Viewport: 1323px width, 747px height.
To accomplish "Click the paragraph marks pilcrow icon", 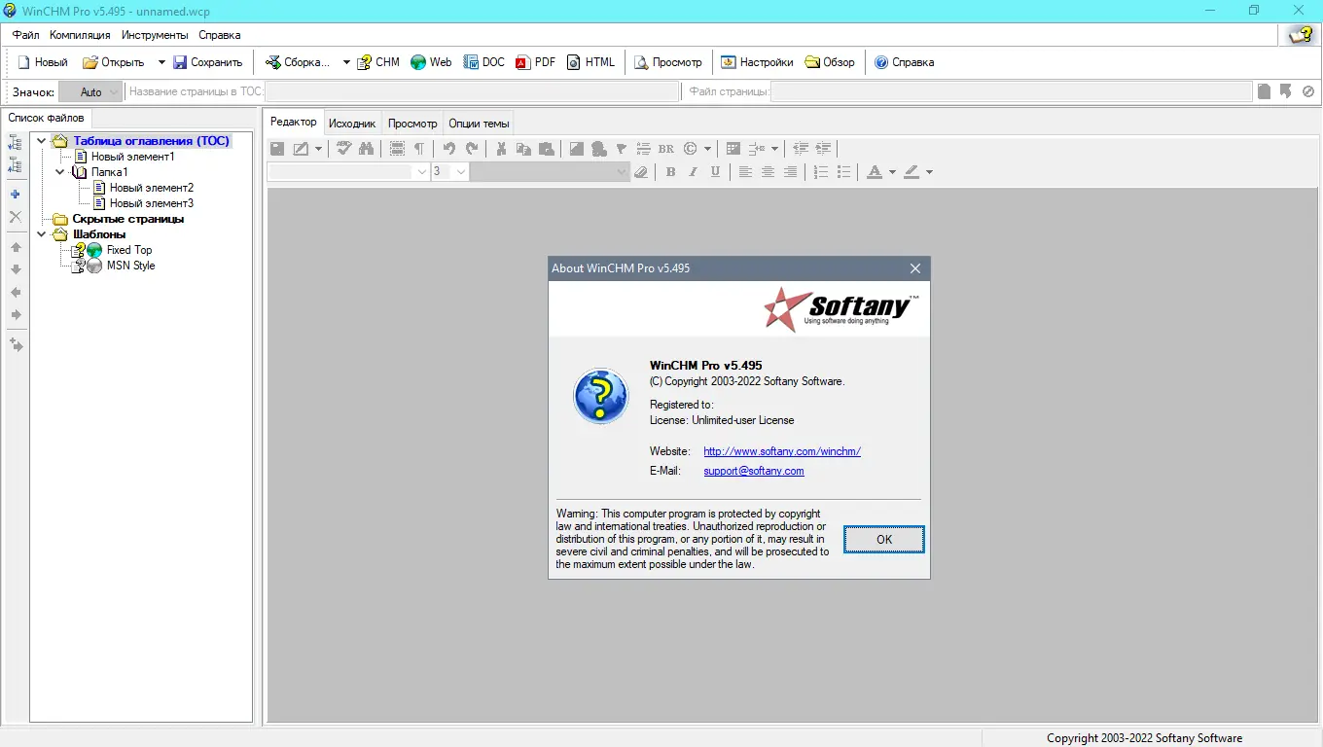I will click(419, 149).
